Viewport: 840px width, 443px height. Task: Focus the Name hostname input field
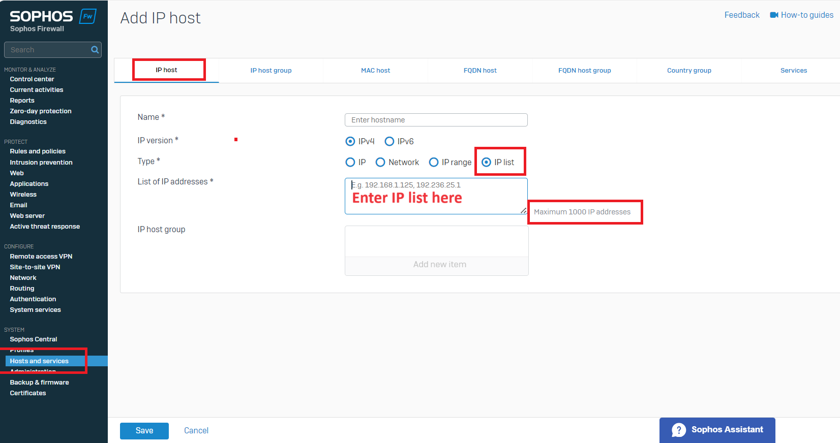coord(436,120)
